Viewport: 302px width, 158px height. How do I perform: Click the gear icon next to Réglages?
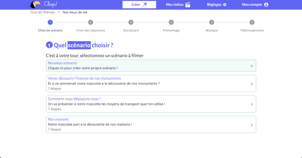[225, 5]
